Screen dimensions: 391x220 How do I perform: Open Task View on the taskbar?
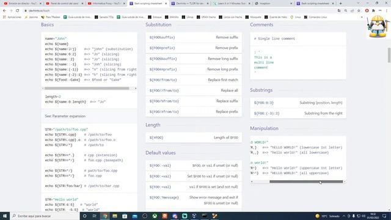(x=95, y=216)
